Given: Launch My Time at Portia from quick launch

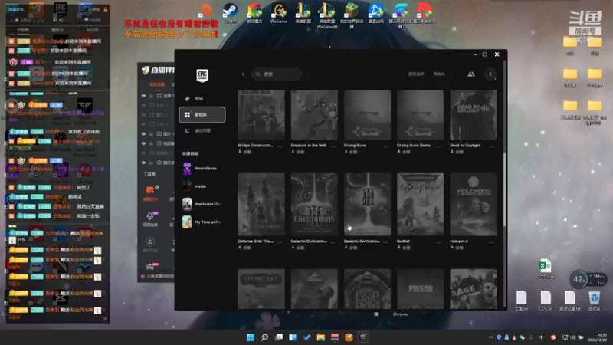Looking at the screenshot, I should (x=202, y=222).
